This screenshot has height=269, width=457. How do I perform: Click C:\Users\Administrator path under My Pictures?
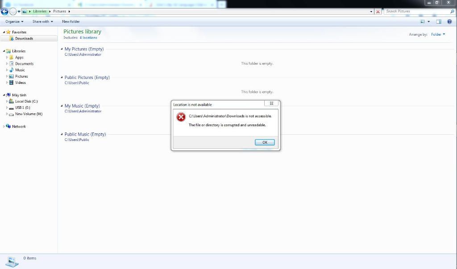[83, 54]
